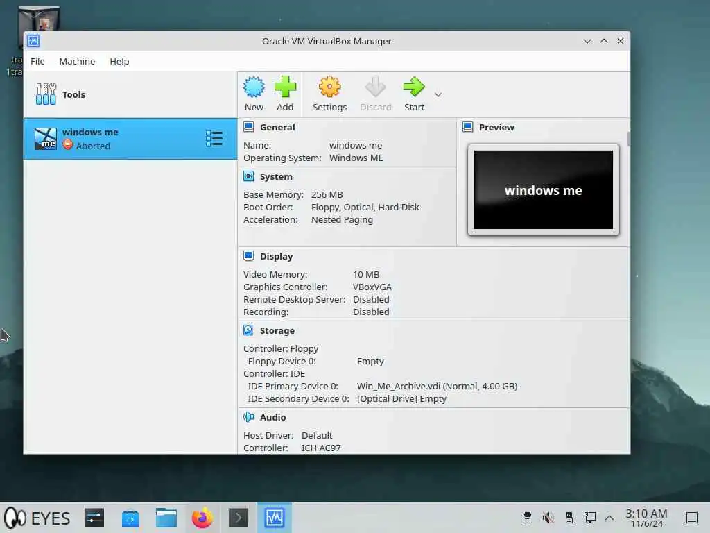Click 'Windows ME' operating system value
Viewport: 710px width, 533px height.
(356, 158)
